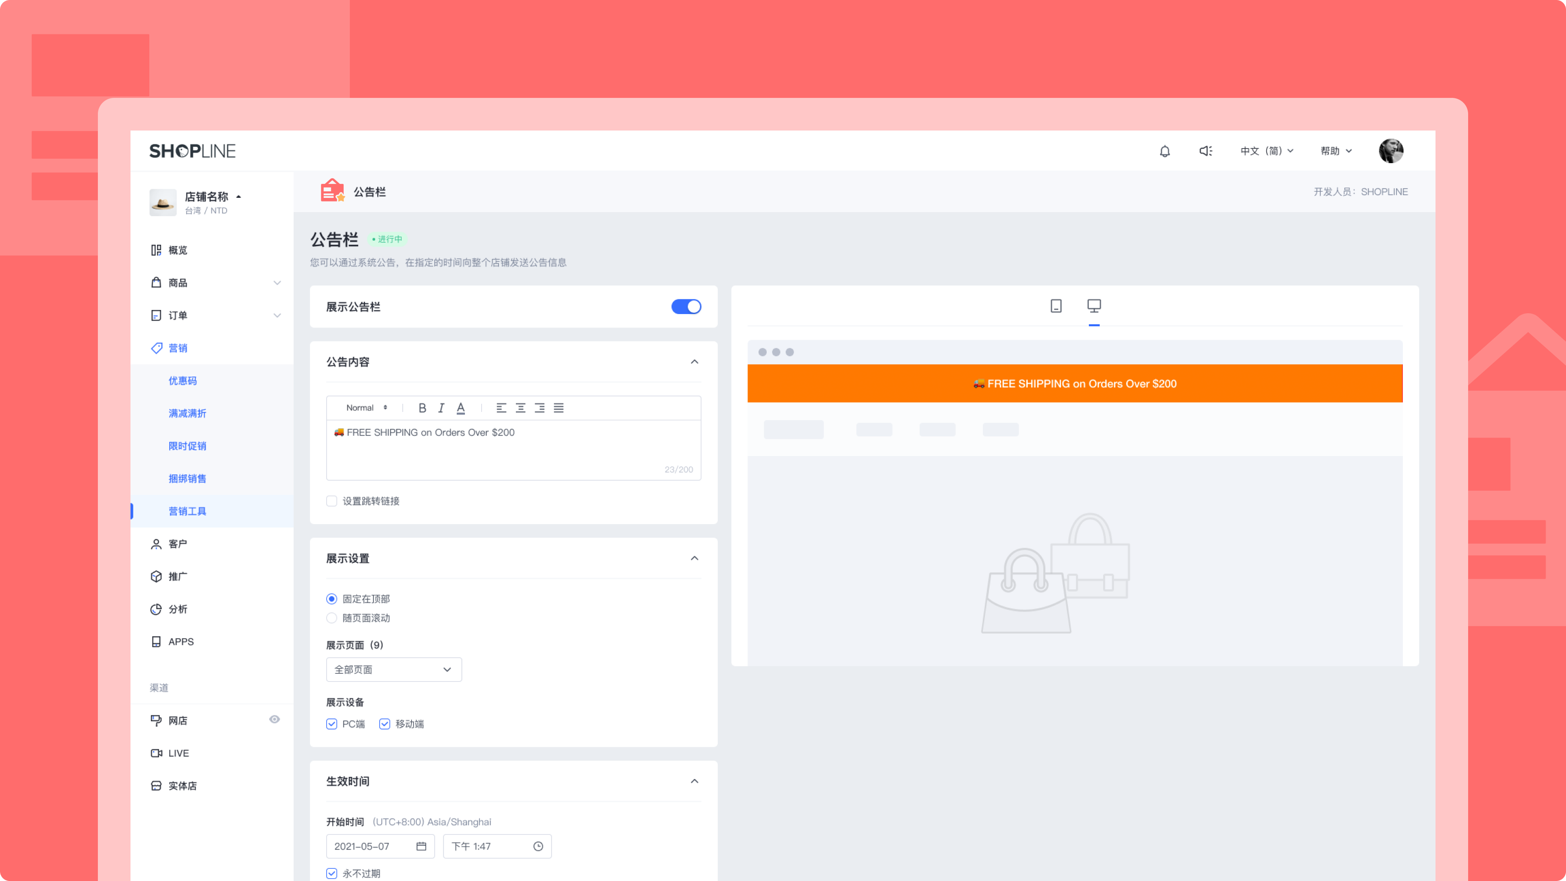Open the 全部页面 dropdown

(393, 669)
